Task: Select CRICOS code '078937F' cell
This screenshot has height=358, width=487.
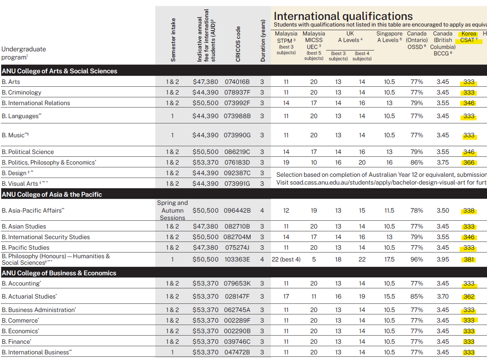Action: pos(237,92)
